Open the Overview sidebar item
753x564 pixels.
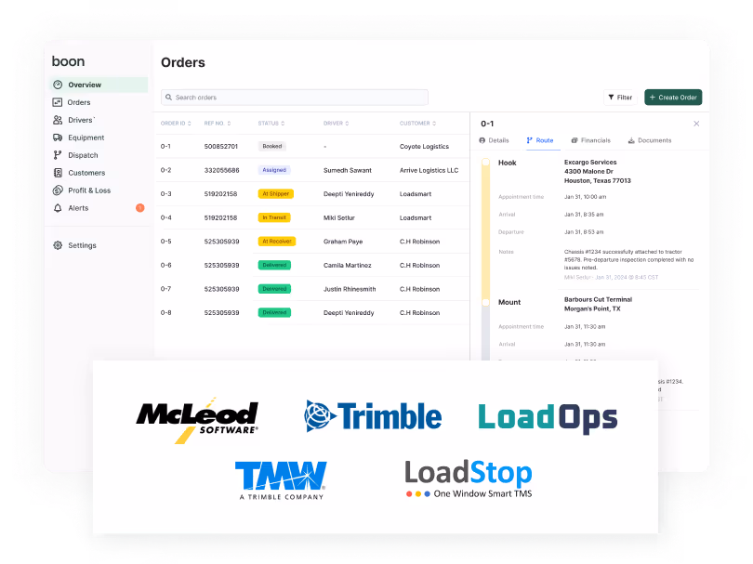(x=99, y=85)
